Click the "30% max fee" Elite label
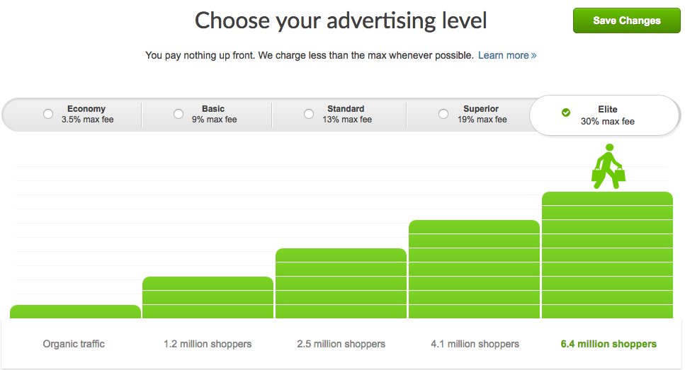Image resolution: width=685 pixels, height=370 pixels. [607, 121]
